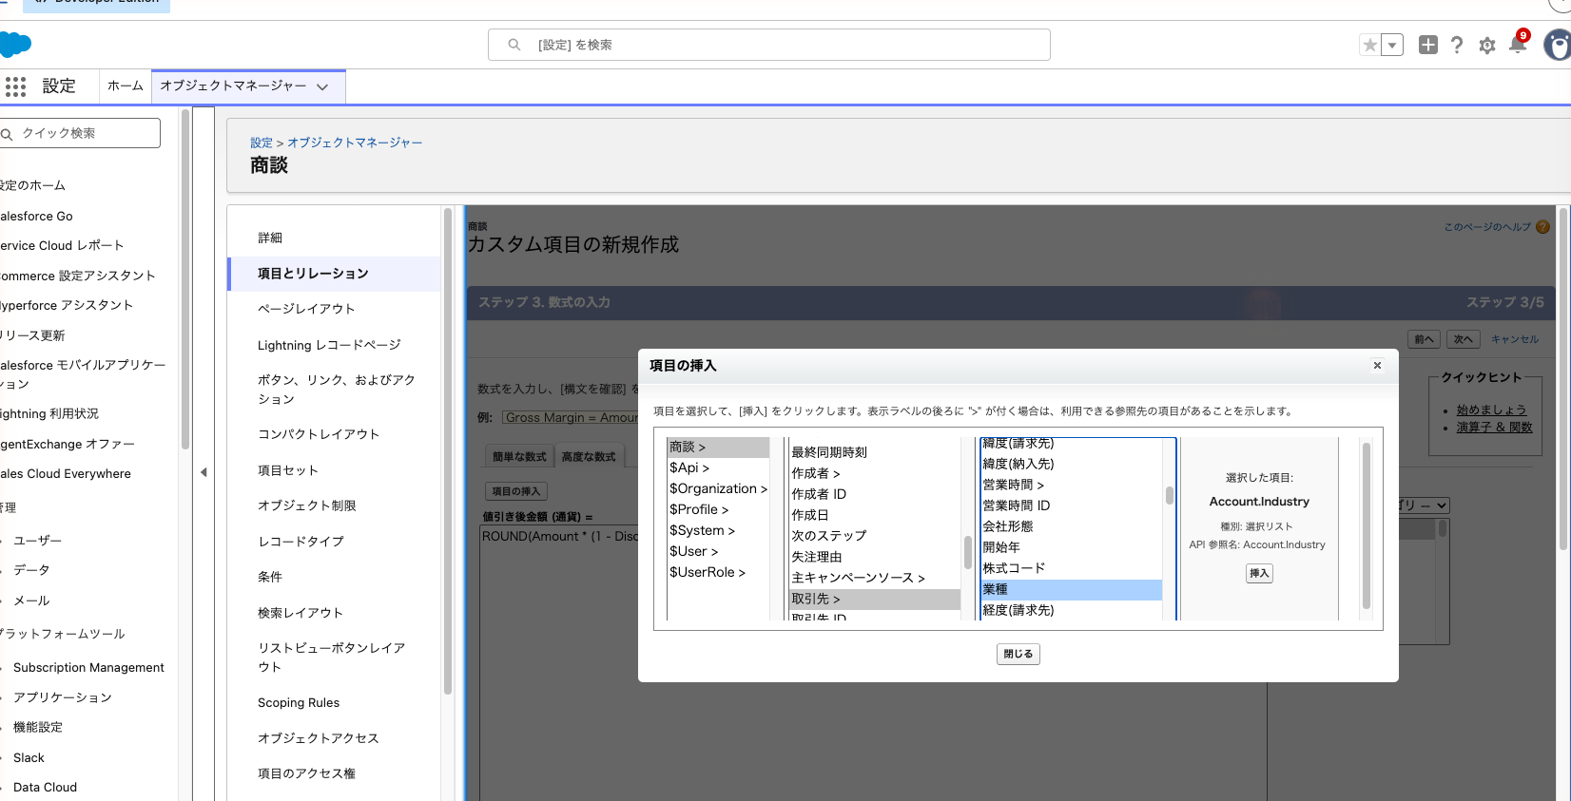
Task: Select $Organization > in the first list
Action: 718,488
